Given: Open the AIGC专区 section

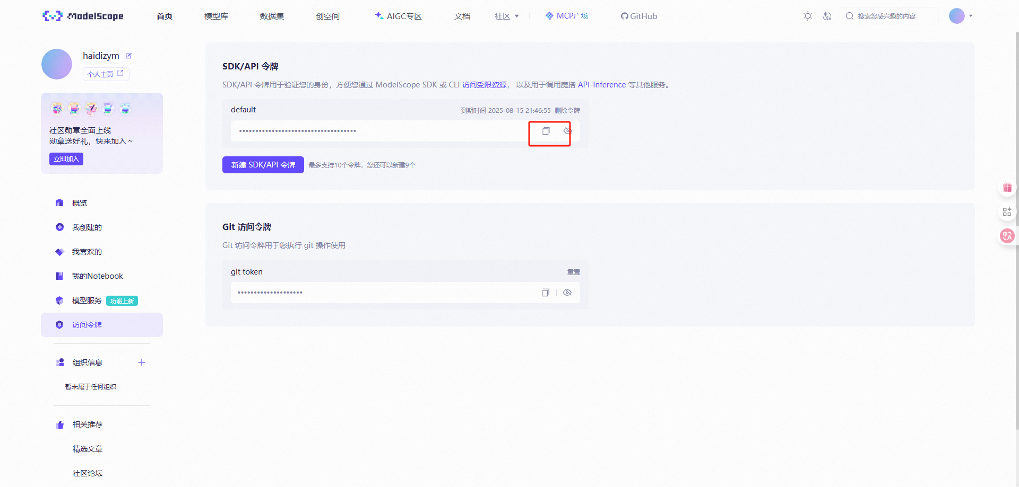Looking at the screenshot, I should [x=399, y=16].
